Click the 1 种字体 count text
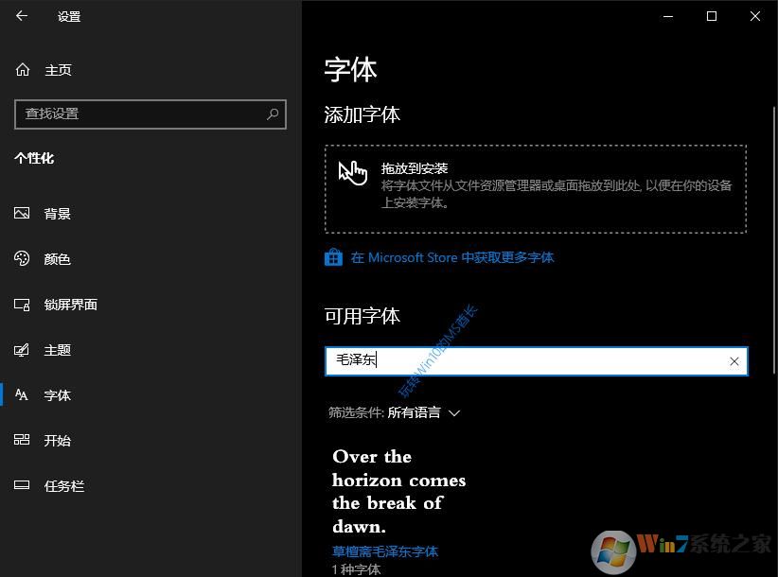The width and height of the screenshot is (778, 577). pyautogui.click(x=356, y=569)
